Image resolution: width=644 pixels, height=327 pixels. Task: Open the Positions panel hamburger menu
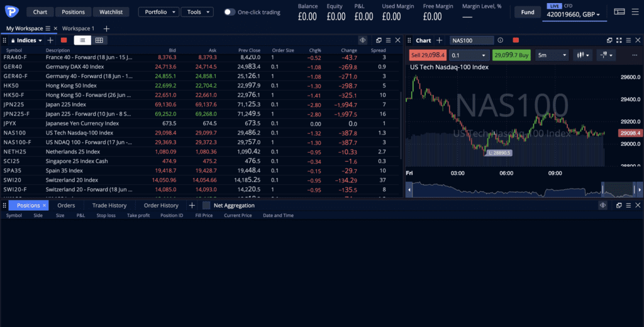tap(628, 206)
